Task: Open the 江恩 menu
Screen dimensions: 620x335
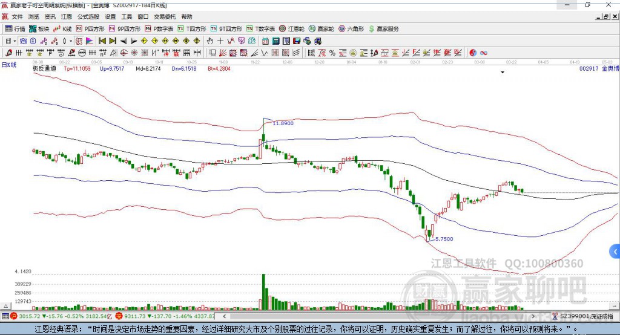Action: click(67, 16)
